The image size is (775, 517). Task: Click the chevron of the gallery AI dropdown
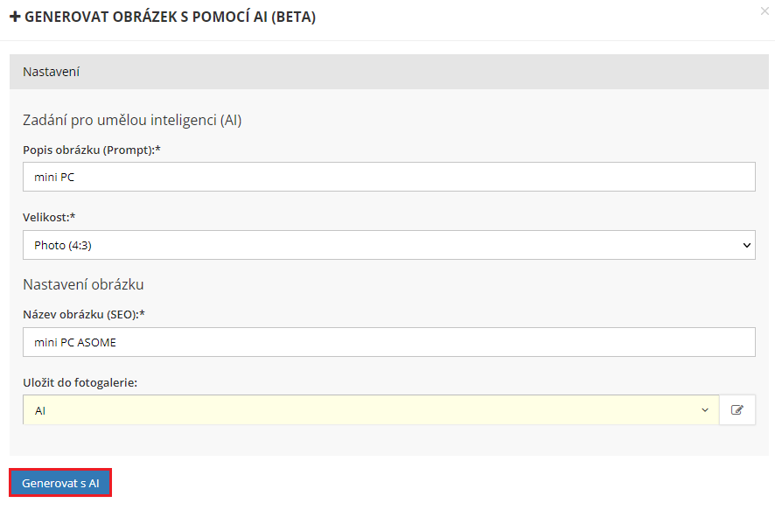[x=705, y=410]
